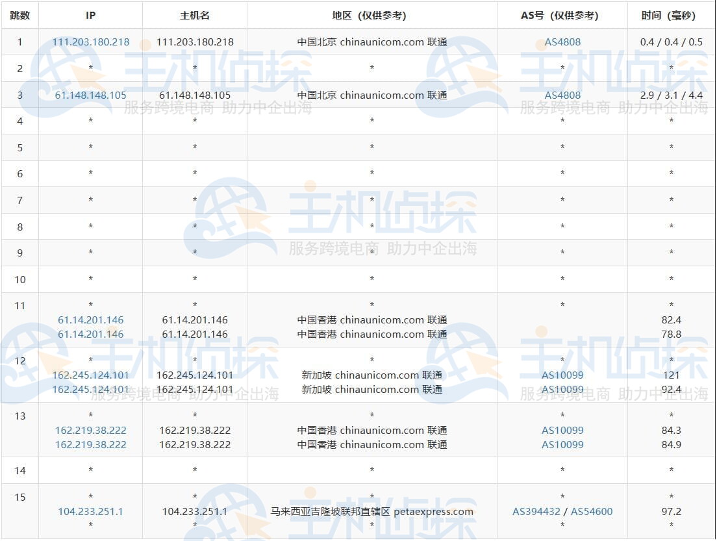
Task: Click AS10099 link on hop 13
Action: (x=562, y=430)
